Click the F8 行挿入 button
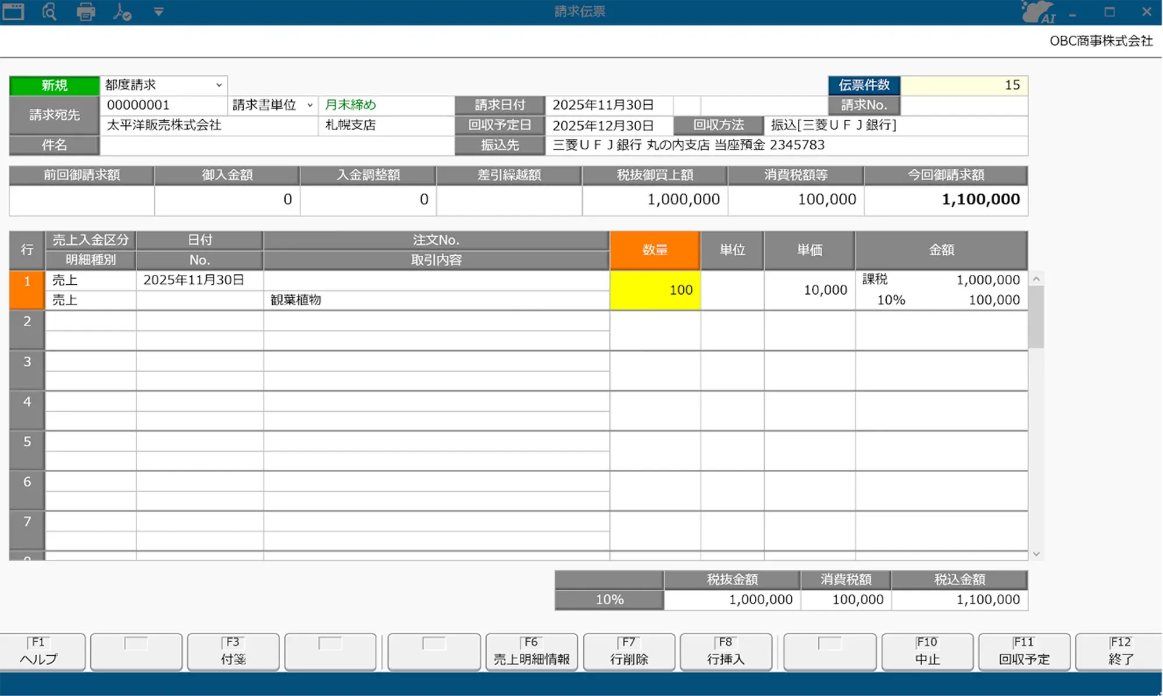The height and width of the screenshot is (696, 1163). (726, 652)
